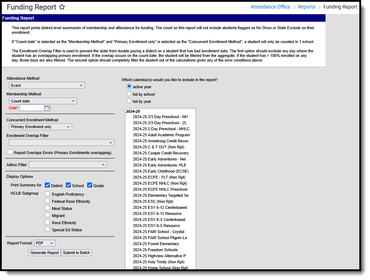Select calendar 2024-25 FAIR School Pilgrim La
The width and height of the screenshot is (370, 280).
tap(160, 238)
